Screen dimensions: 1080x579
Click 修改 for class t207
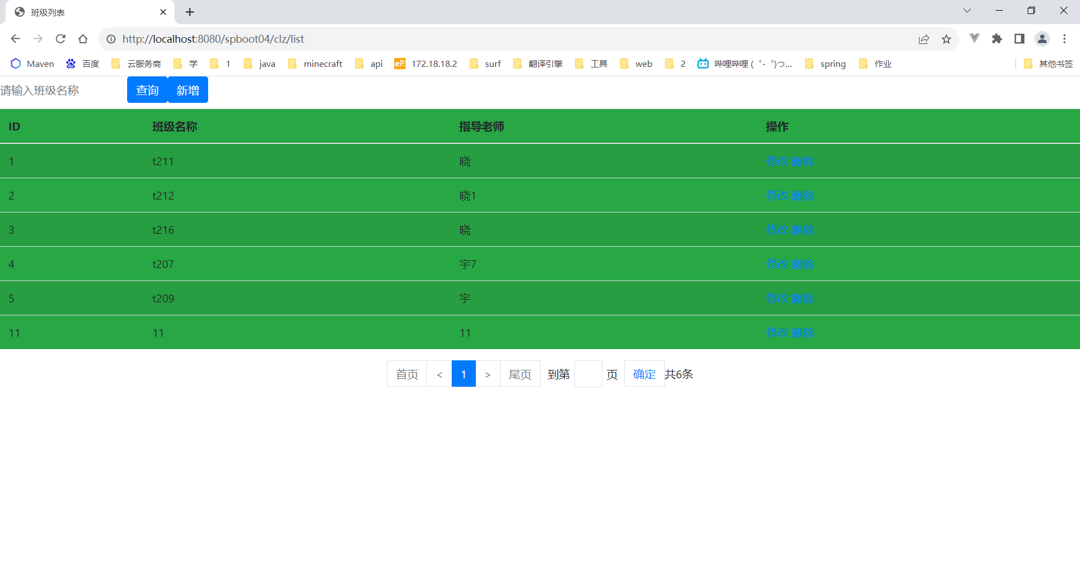(x=777, y=264)
